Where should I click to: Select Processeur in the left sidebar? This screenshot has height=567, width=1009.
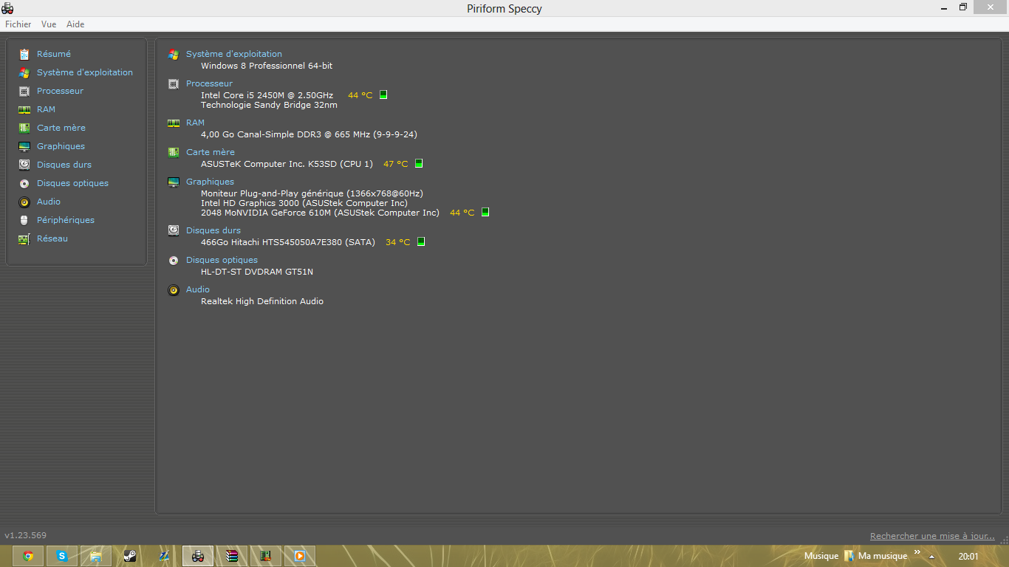coord(60,91)
